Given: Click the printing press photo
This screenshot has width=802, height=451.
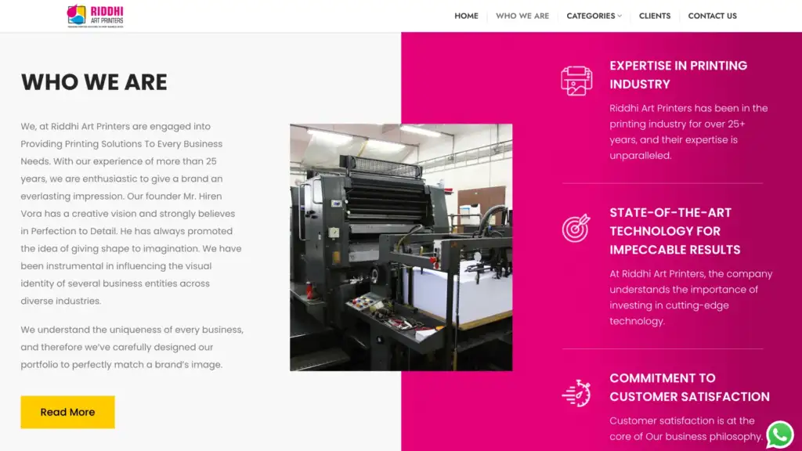Looking at the screenshot, I should (401, 247).
